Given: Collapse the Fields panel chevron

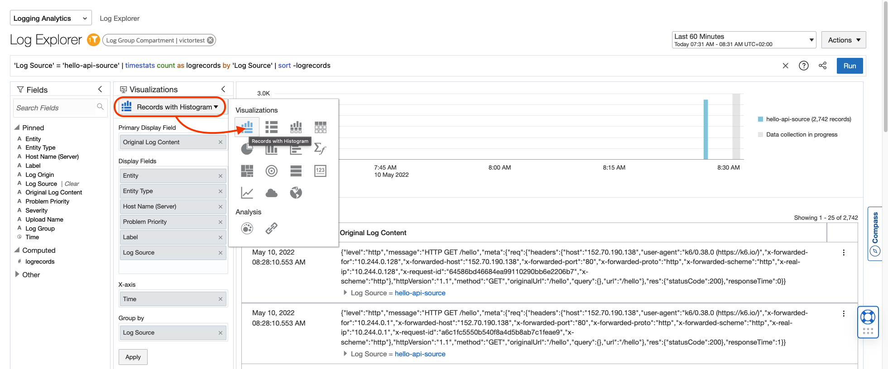Looking at the screenshot, I should coord(100,89).
